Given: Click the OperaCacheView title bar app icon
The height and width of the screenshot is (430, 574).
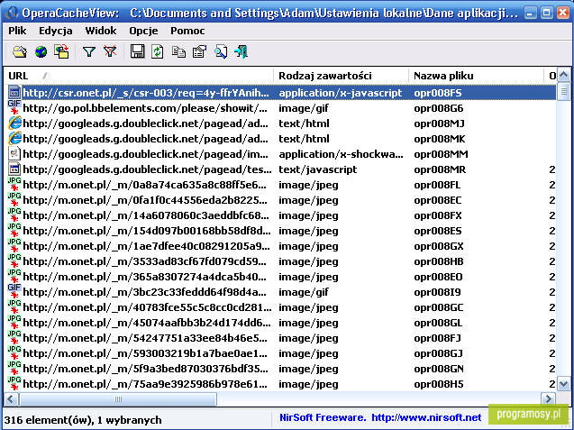Looking at the screenshot, I should point(11,13).
